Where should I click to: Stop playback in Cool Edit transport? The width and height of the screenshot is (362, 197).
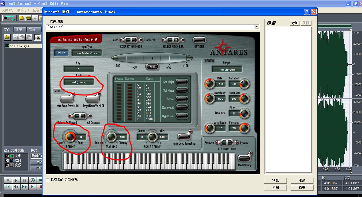point(8,180)
